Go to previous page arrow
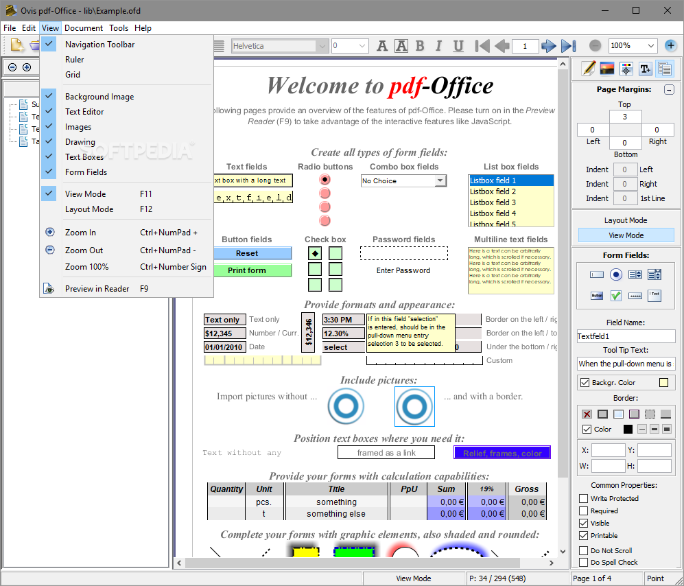 pyautogui.click(x=502, y=45)
